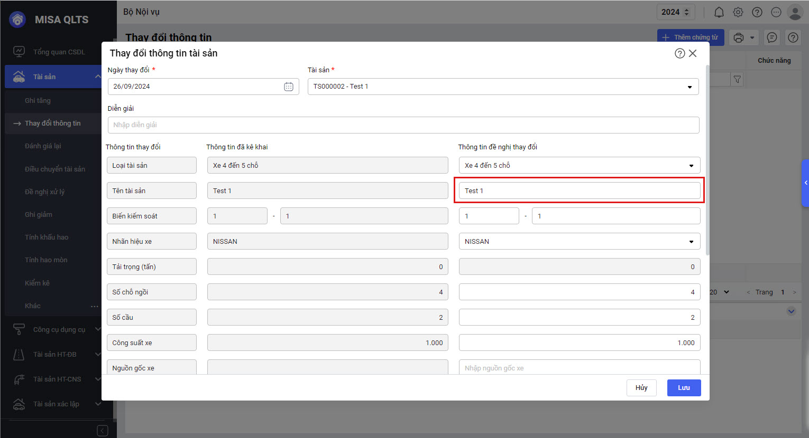The height and width of the screenshot is (438, 809).
Task: Collapse the sidebar using bottom arrow icon
Action: [x=103, y=431]
